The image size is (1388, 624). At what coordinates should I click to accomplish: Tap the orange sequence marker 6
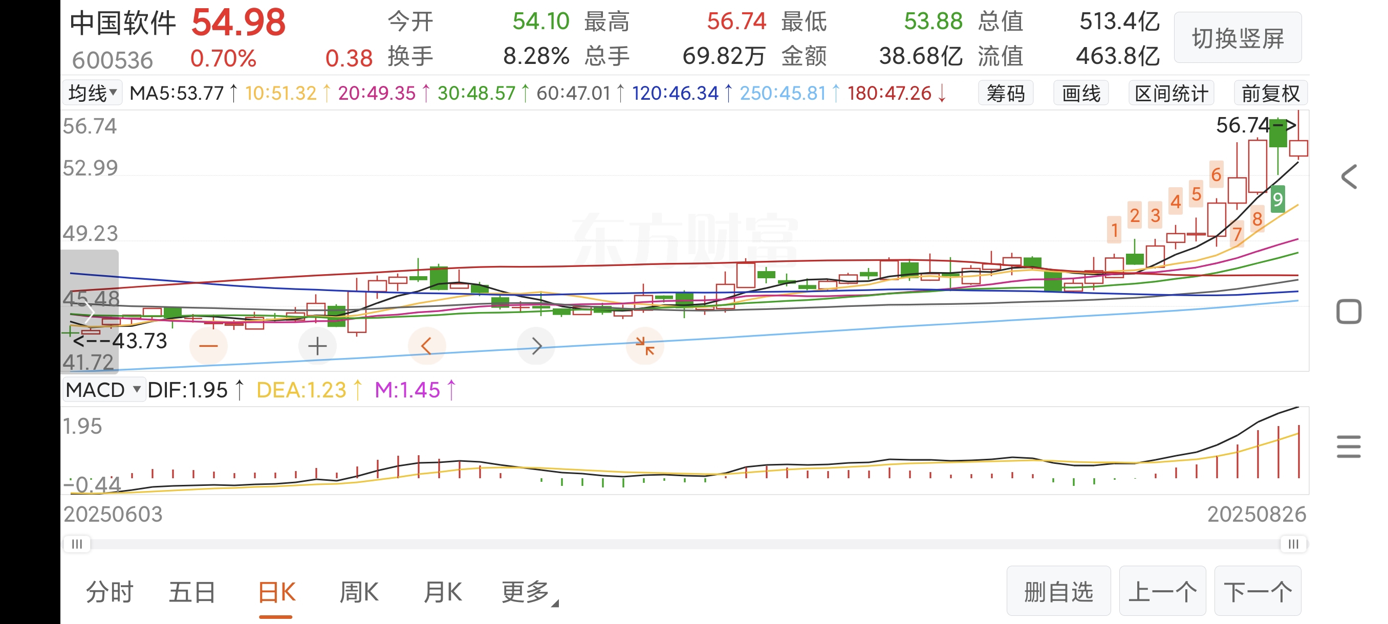click(x=1216, y=174)
